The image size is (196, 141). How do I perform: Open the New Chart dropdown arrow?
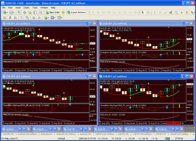7,13
